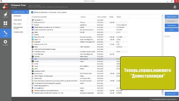Click chevron on Удаление программ item
This screenshot has width=179, height=101.
[27, 12]
